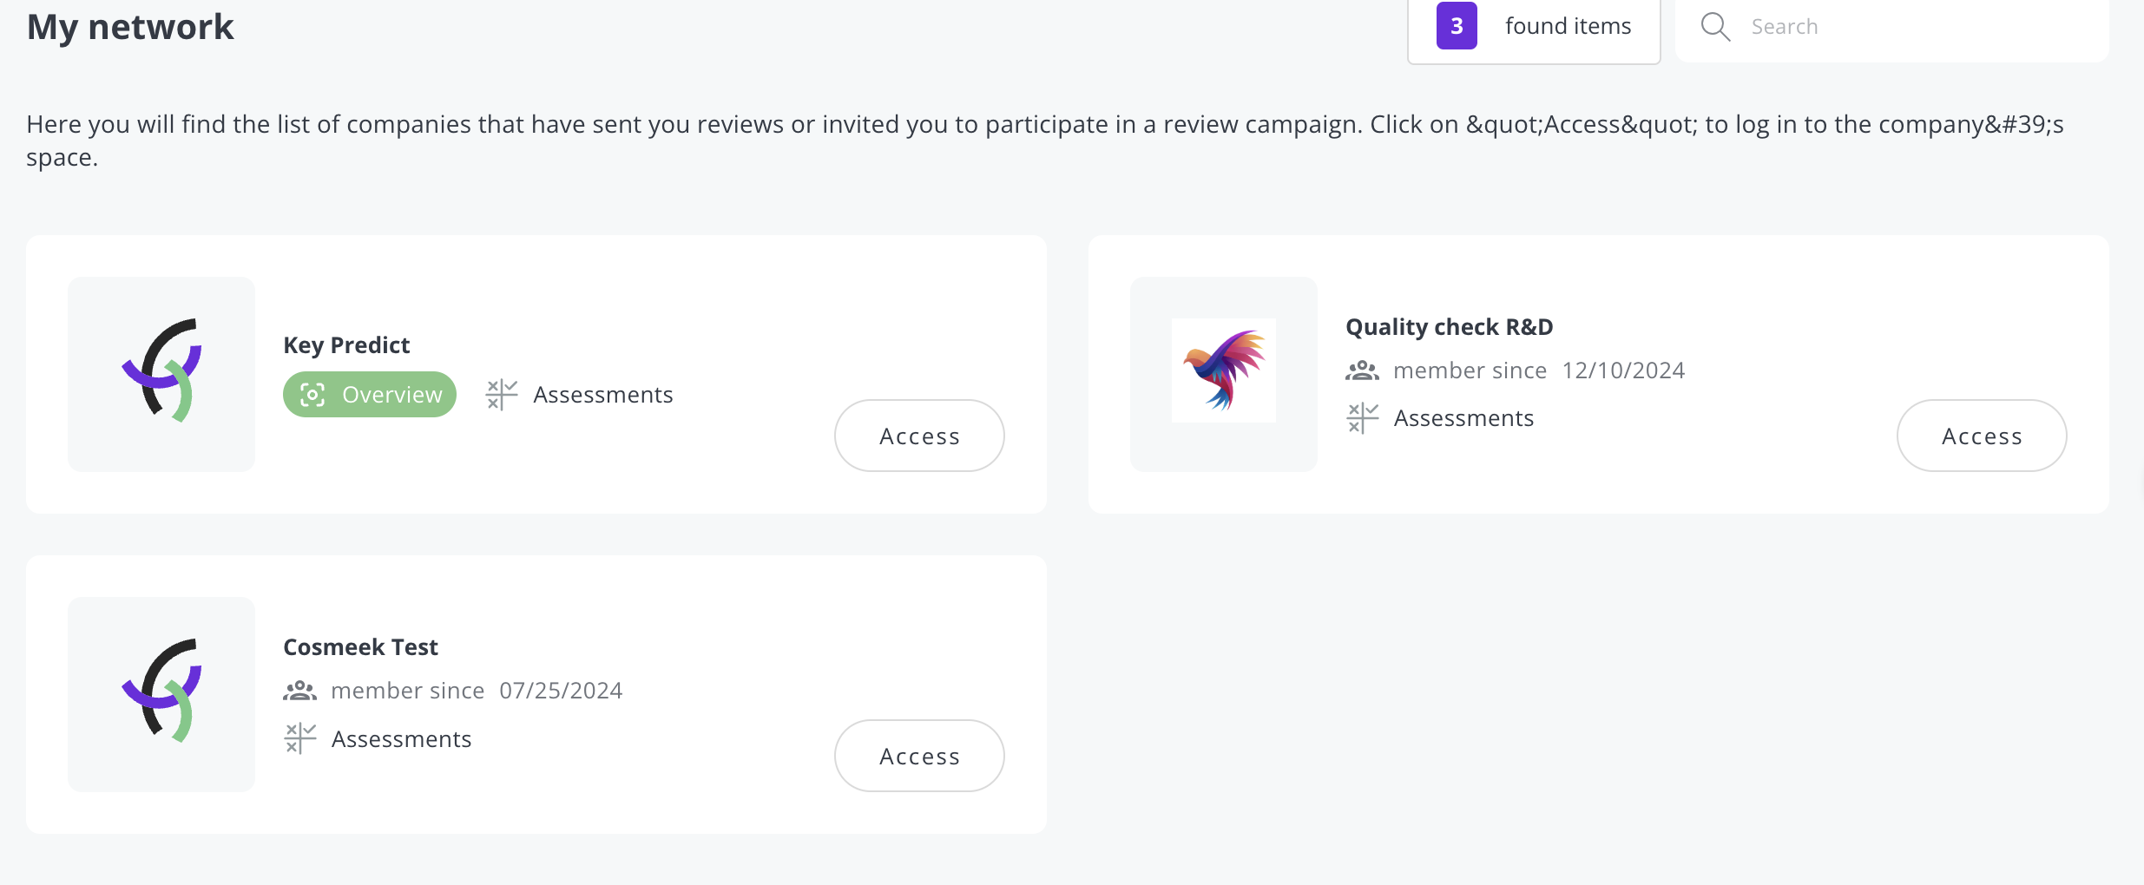Image resolution: width=2144 pixels, height=885 pixels.
Task: Select the Cosmeek Test company title
Action: click(x=360, y=647)
